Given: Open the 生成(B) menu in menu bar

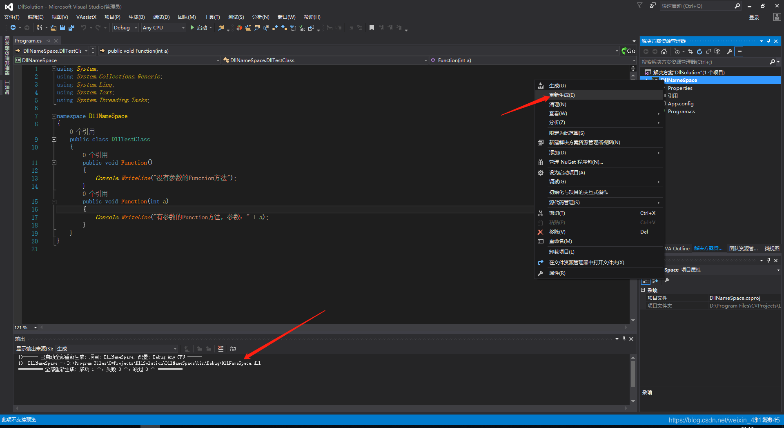Looking at the screenshot, I should 136,17.
